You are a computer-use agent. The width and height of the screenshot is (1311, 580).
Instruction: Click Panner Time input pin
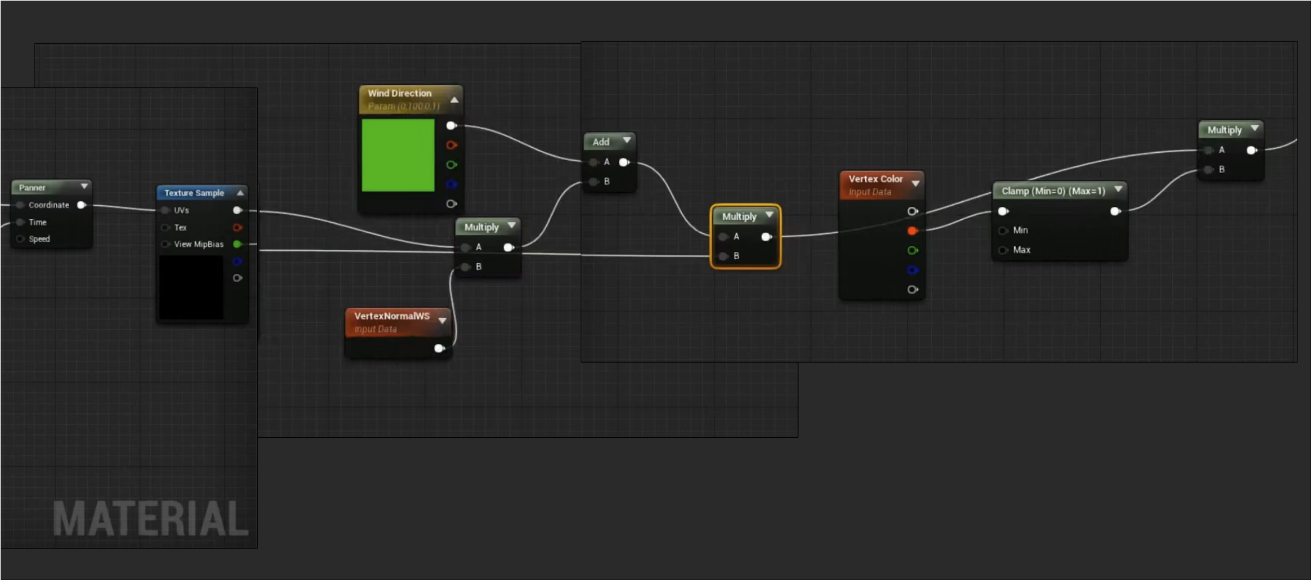pos(20,222)
